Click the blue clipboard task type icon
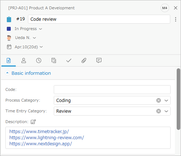The width and height of the screenshot is (181, 156). [x=9, y=19]
